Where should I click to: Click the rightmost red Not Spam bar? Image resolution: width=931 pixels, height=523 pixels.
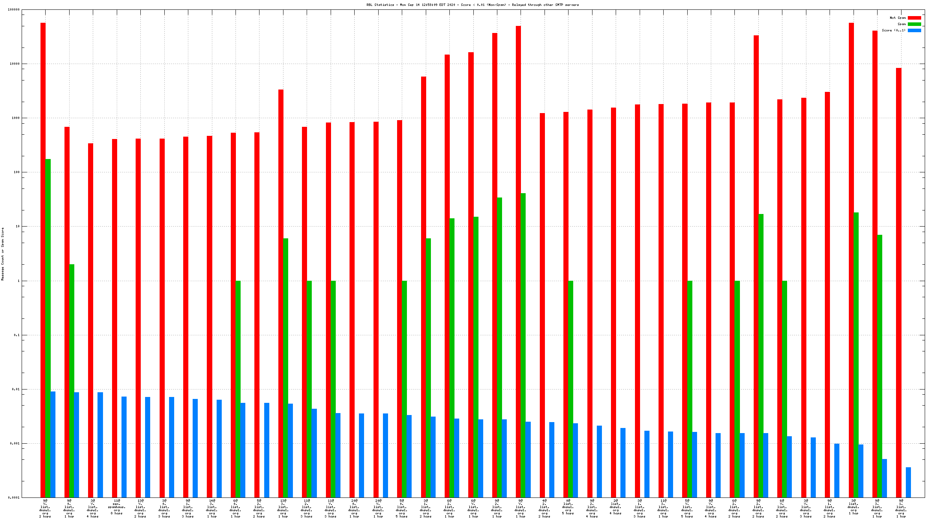[899, 283]
